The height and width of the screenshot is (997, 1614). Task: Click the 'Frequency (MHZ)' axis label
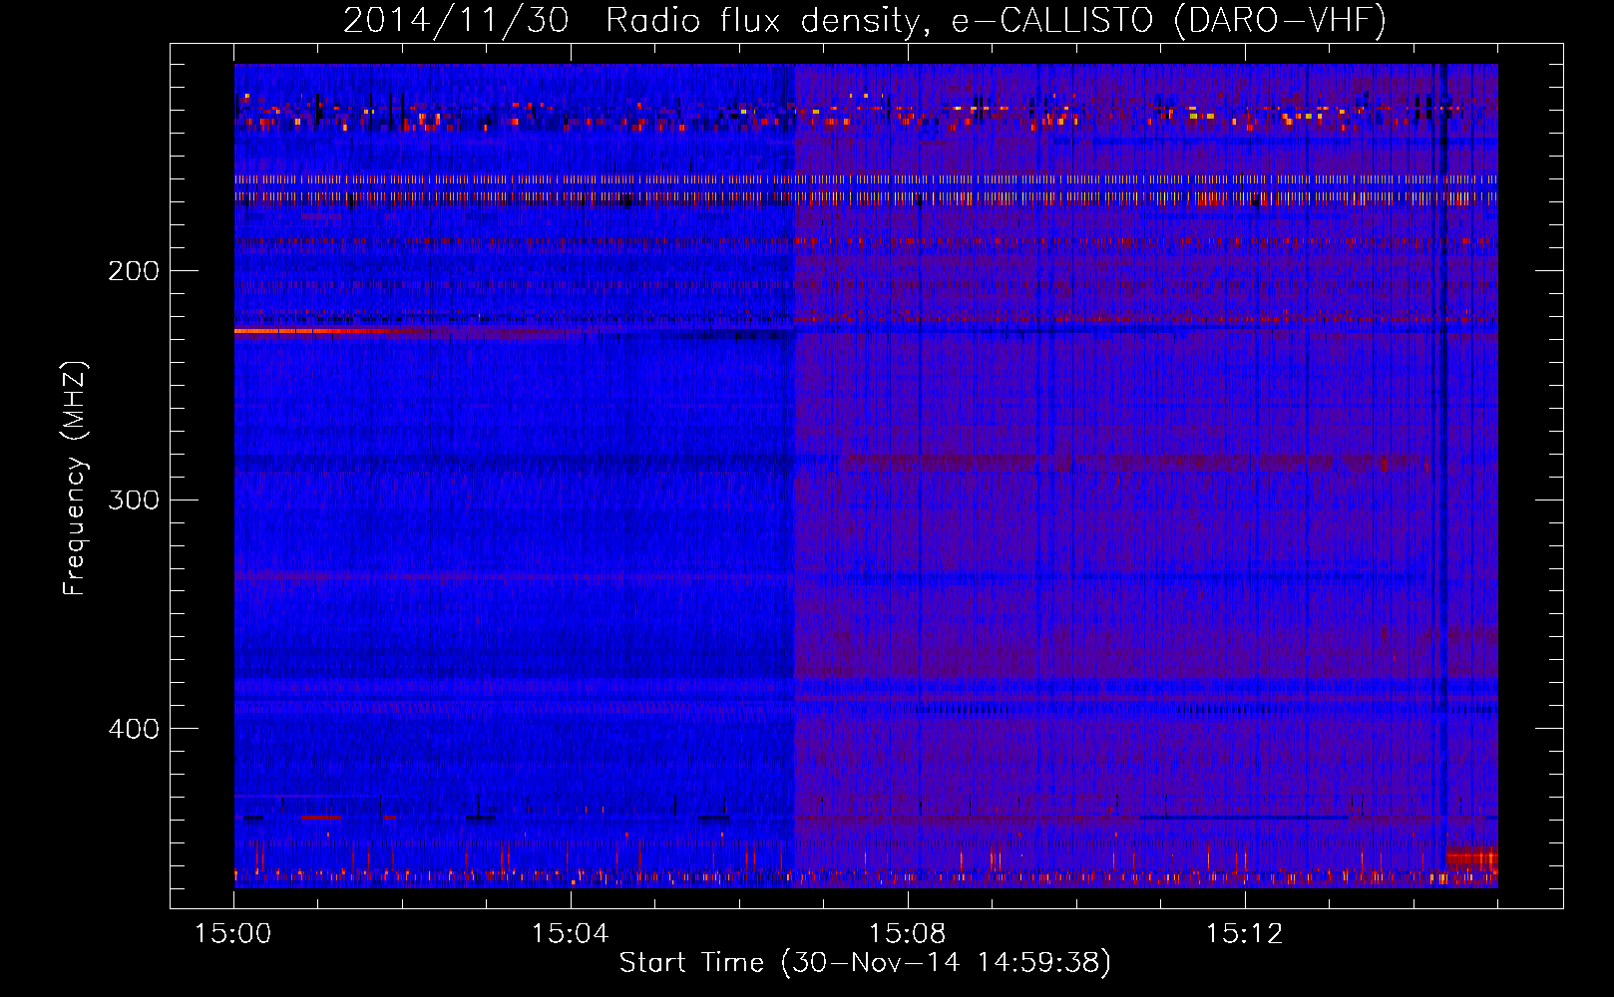tap(75, 478)
